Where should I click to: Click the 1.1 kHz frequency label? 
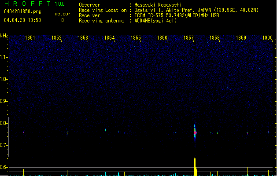click(x=4, y=57)
